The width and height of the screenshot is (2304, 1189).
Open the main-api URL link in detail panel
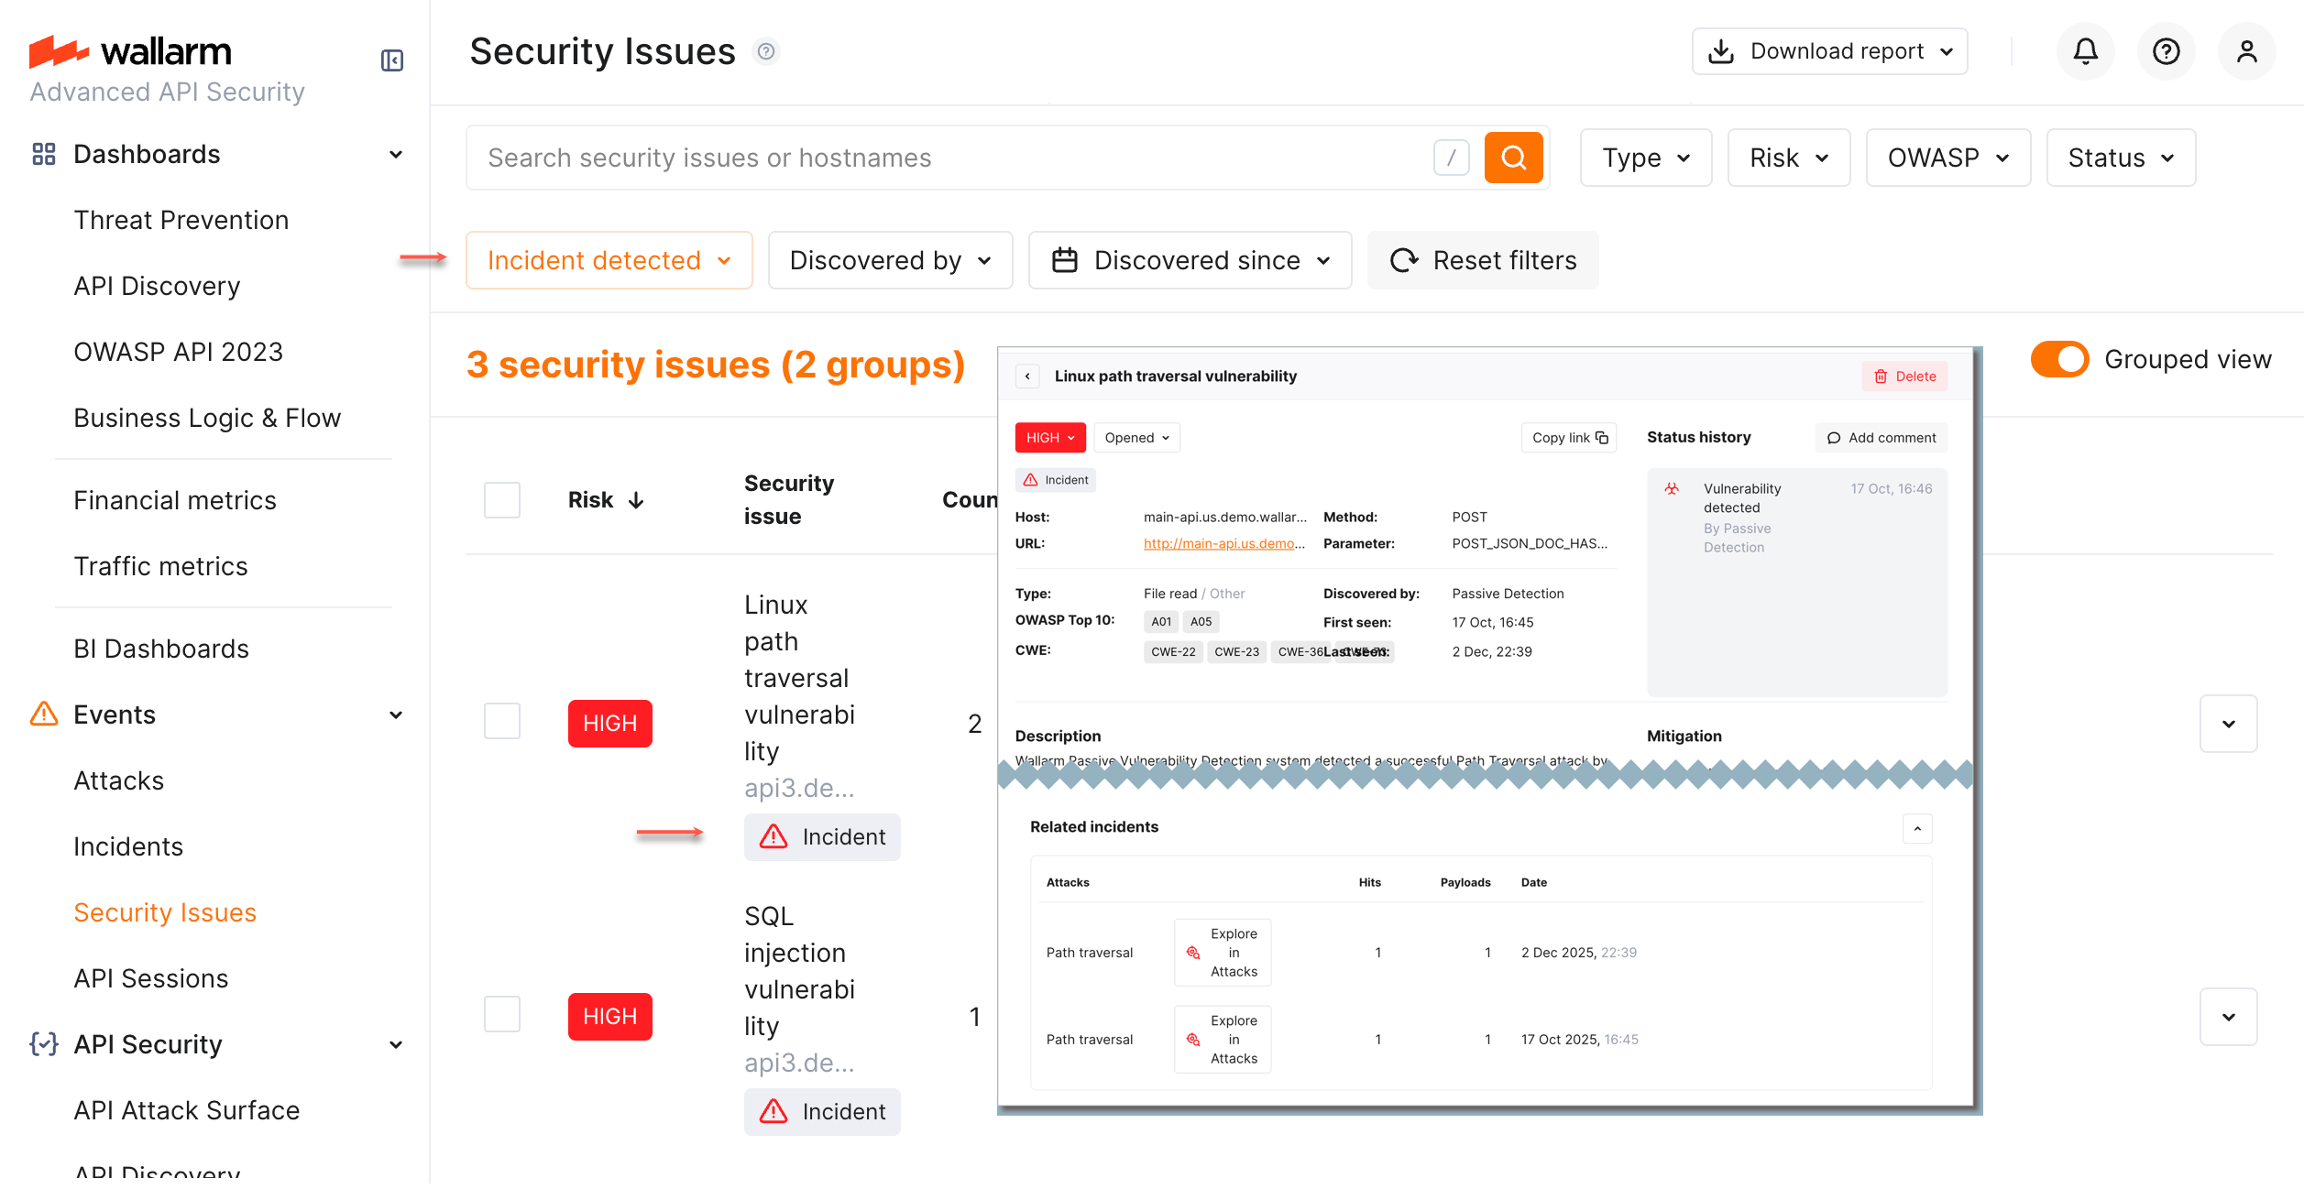tap(1223, 543)
